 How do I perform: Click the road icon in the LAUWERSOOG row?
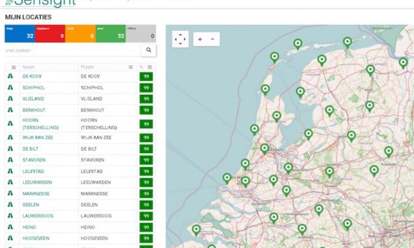10,216
